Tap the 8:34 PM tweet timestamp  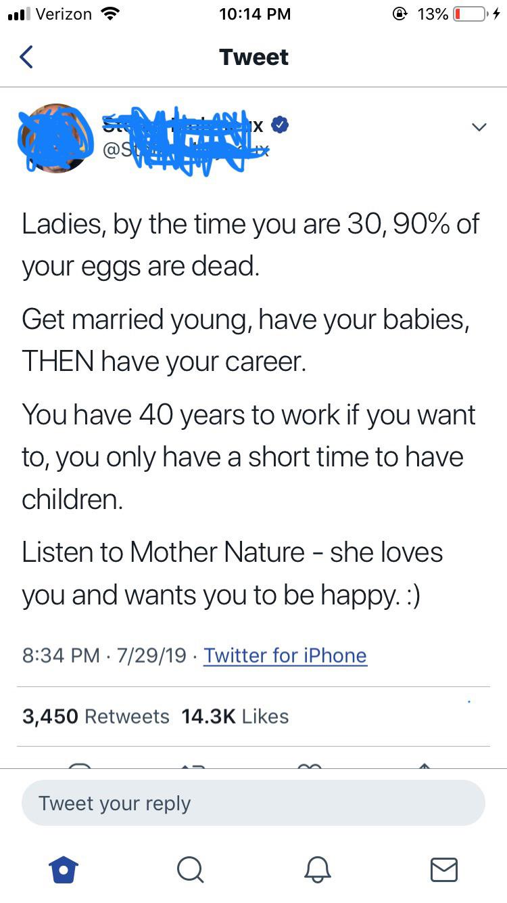pos(62,655)
